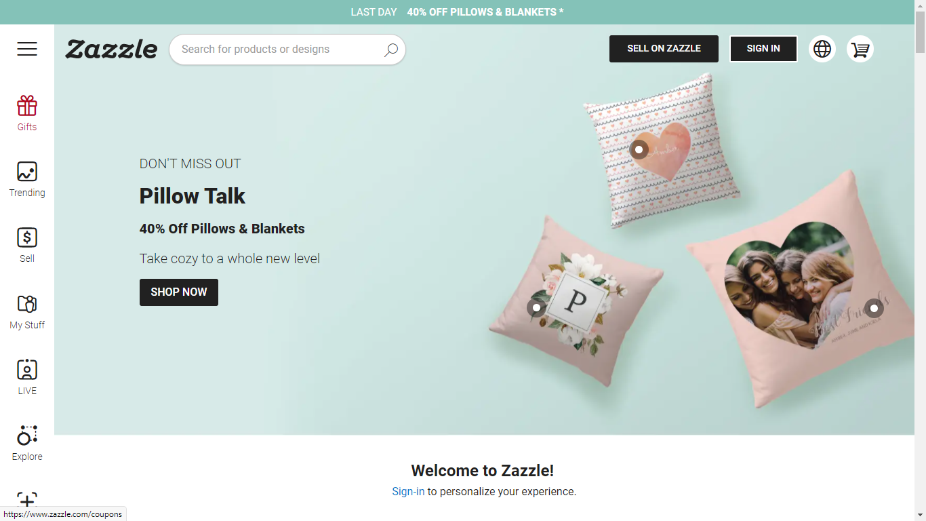Image resolution: width=926 pixels, height=521 pixels.
Task: Click the SIGN IN button
Action: tap(763, 49)
